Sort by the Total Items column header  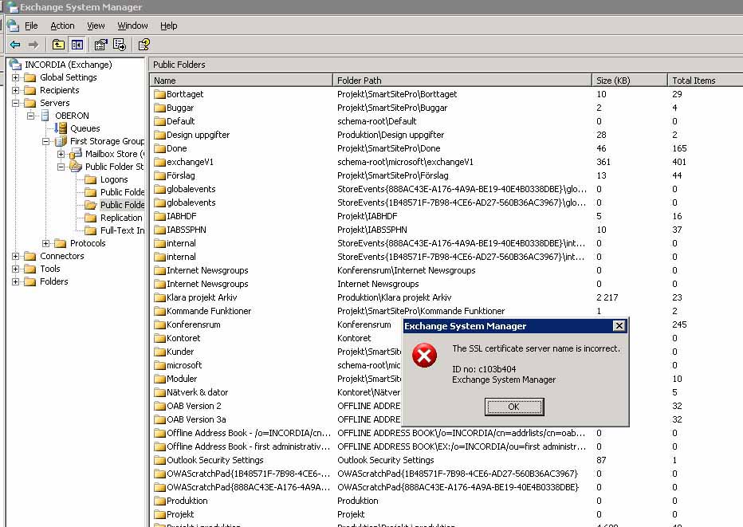tap(705, 80)
